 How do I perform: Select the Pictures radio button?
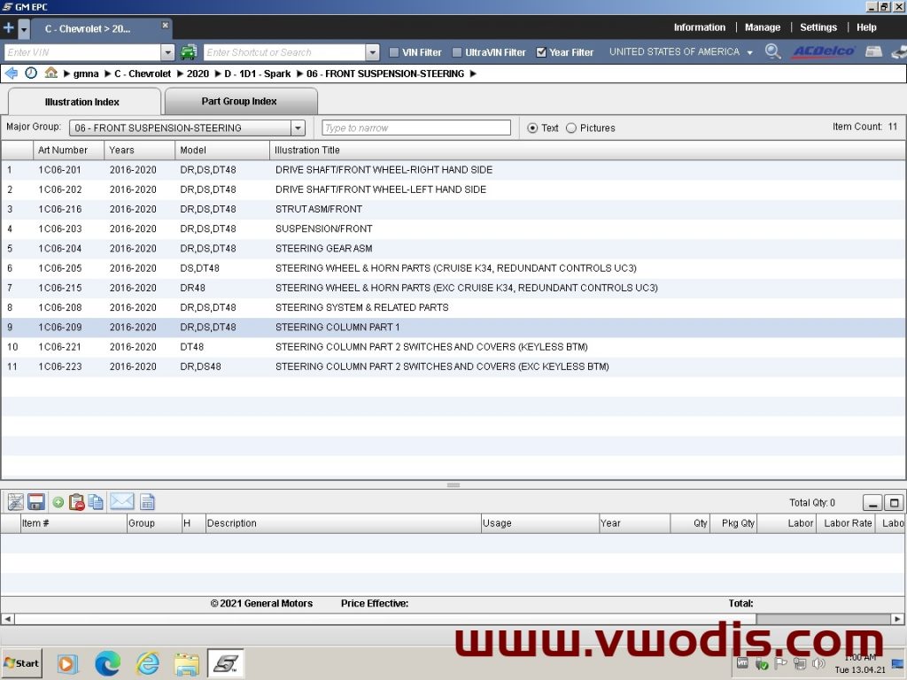click(571, 127)
